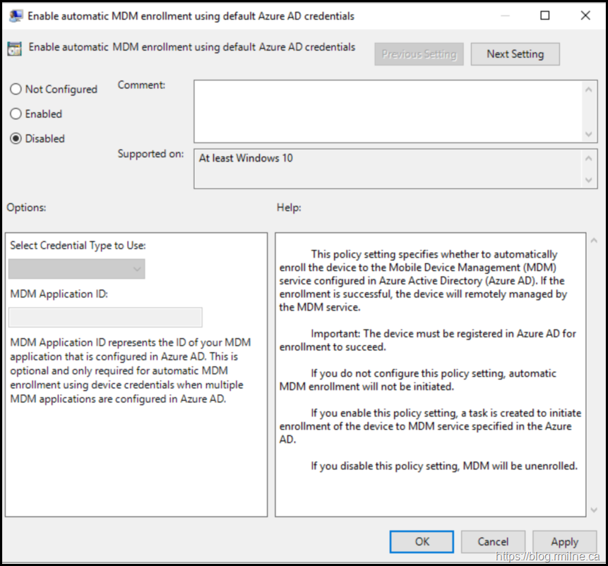Screen dimensions: 608x566
Task: Select the Disabled radio button
Action: (16, 139)
